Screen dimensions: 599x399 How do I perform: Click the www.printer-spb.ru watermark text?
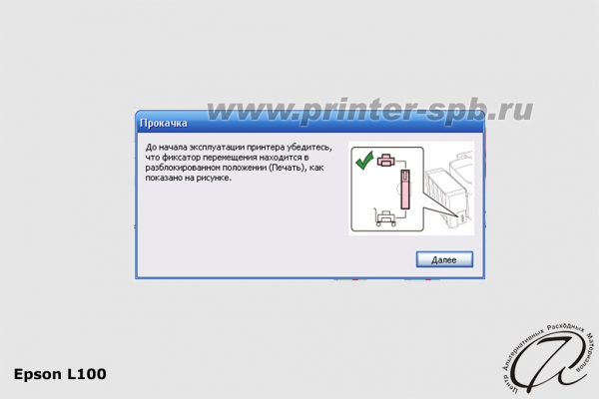coord(369,111)
